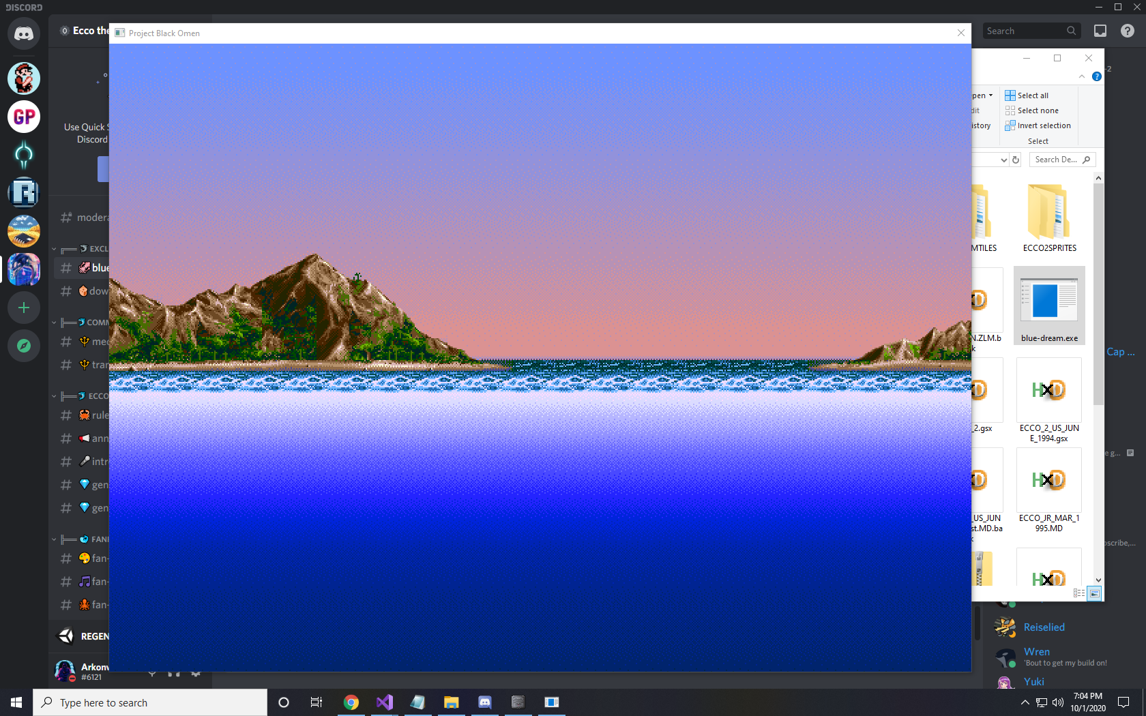Select the ECCO2SPRITES folder
The height and width of the screenshot is (716, 1146).
(1049, 218)
